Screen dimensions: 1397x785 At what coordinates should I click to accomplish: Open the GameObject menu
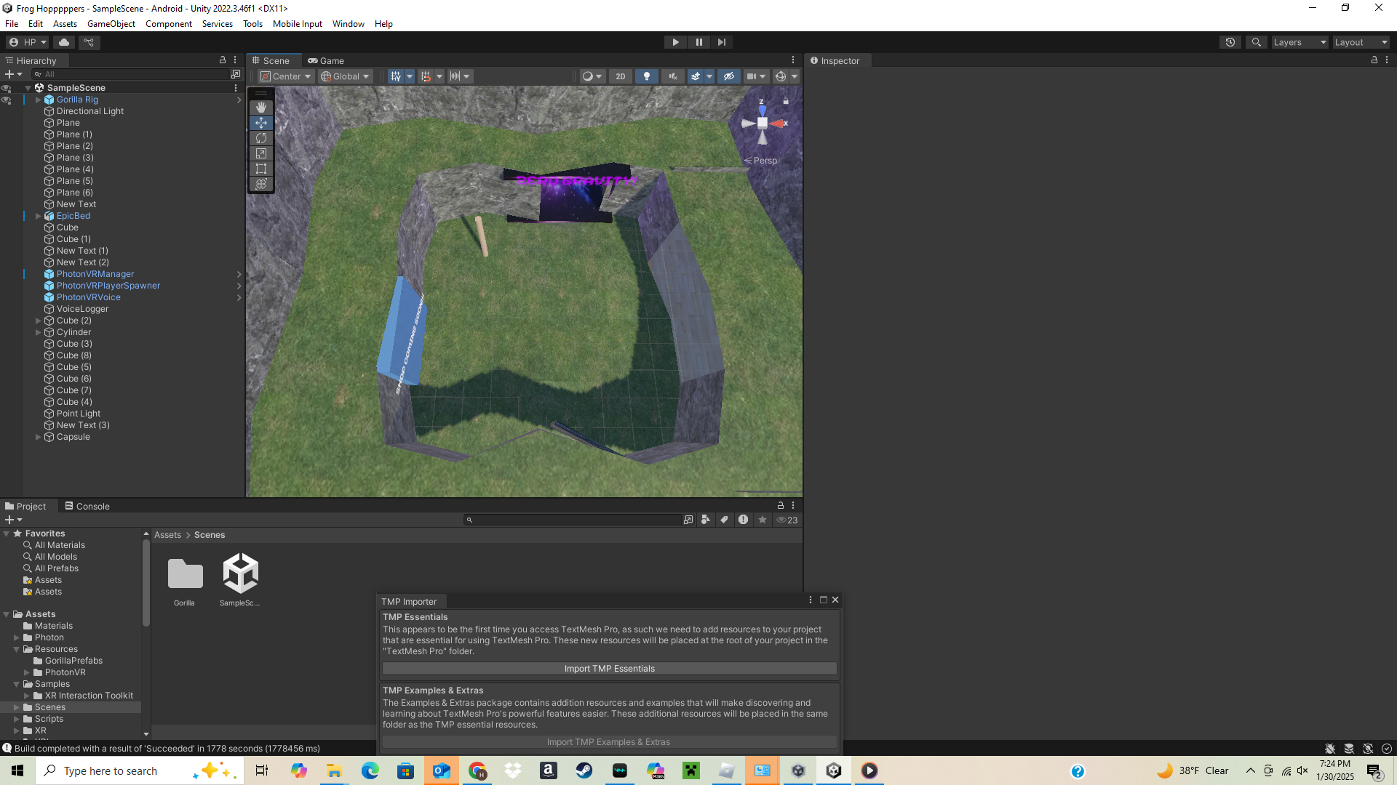click(x=111, y=24)
